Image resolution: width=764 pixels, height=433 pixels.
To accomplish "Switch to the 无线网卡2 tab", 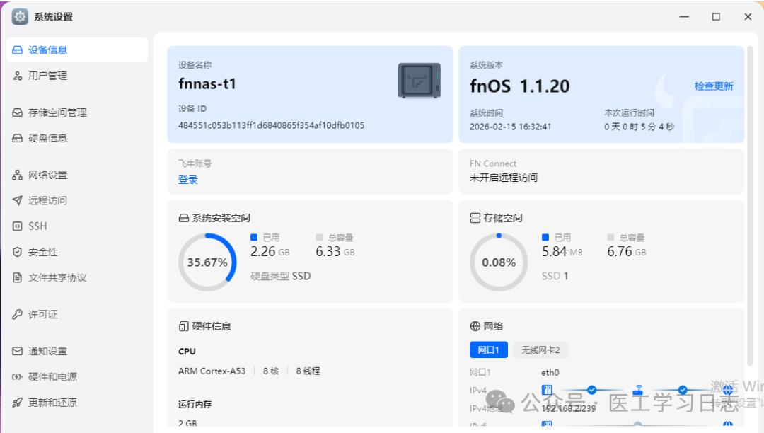I will (x=540, y=350).
